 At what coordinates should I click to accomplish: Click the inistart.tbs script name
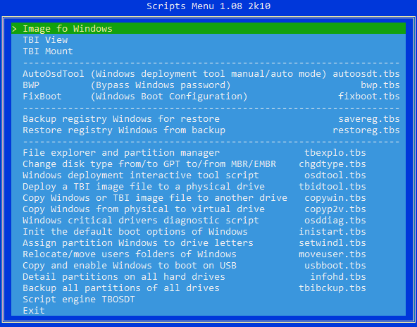click(x=332, y=232)
